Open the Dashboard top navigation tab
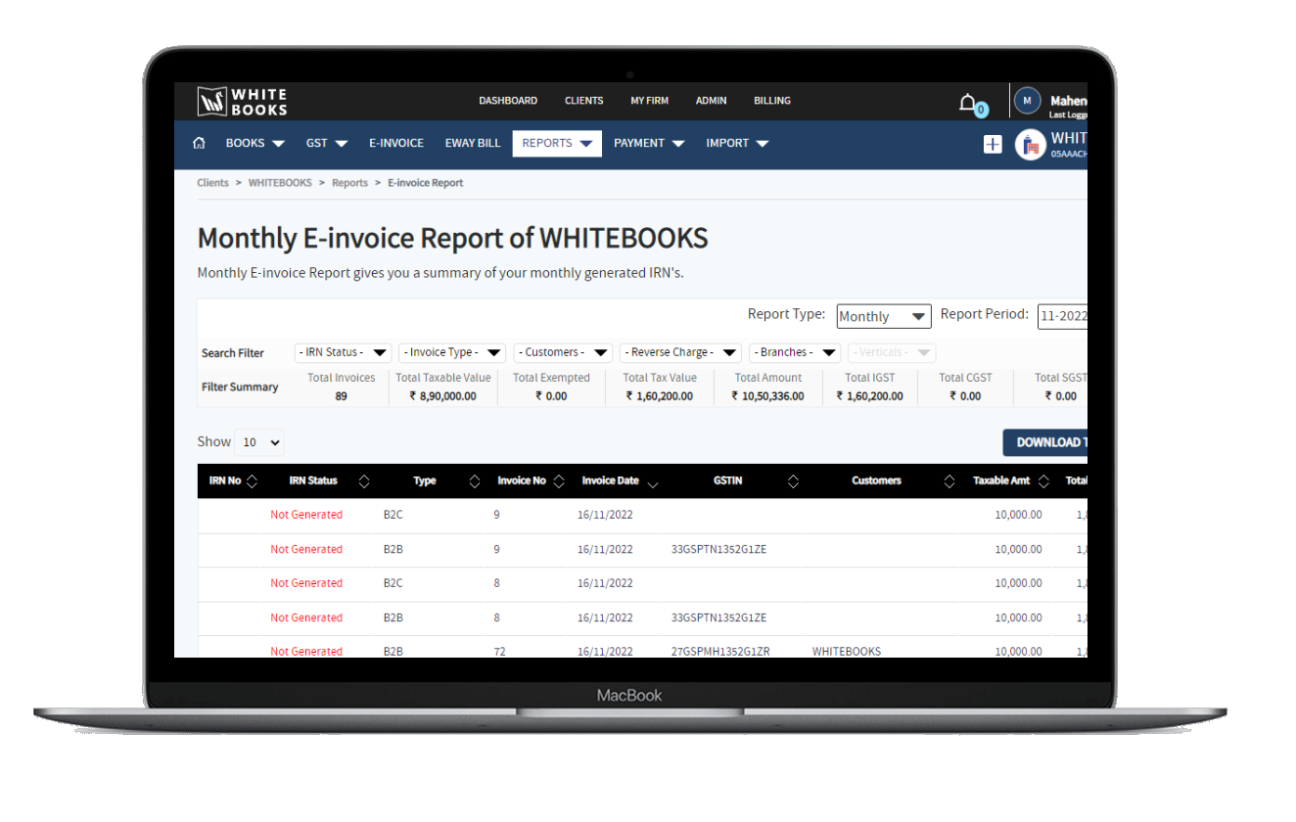This screenshot has width=1296, height=822. [507, 101]
